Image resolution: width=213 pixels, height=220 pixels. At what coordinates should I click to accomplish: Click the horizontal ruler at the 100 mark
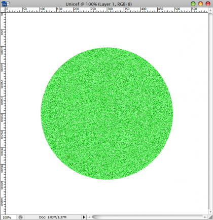click(x=40, y=10)
